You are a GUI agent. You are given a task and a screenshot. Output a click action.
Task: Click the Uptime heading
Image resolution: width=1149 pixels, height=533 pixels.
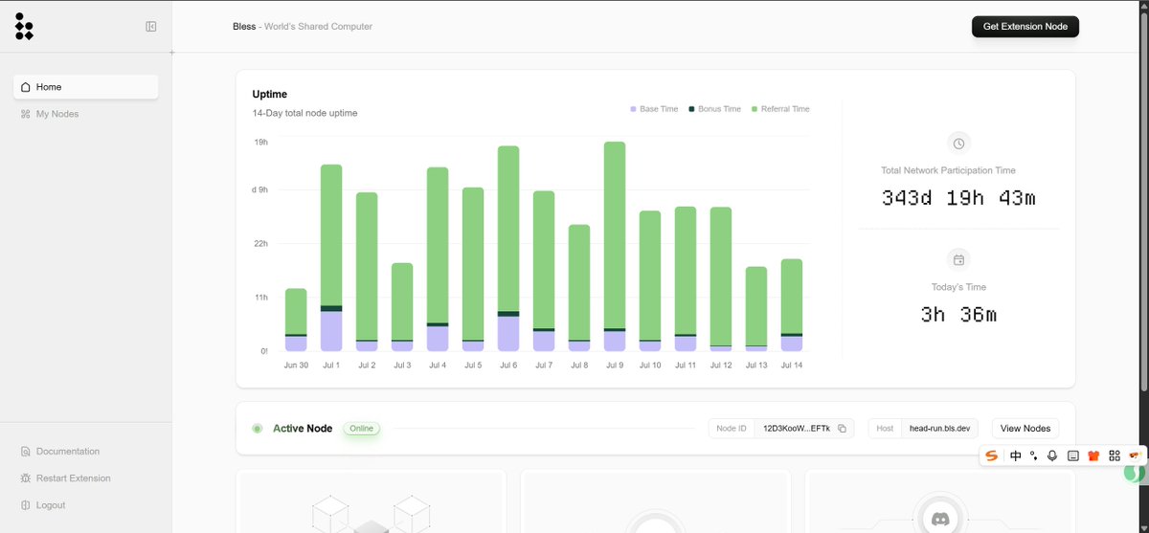tap(270, 94)
